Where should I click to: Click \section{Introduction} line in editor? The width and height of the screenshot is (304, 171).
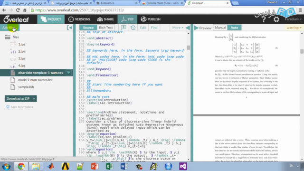(x=107, y=100)
